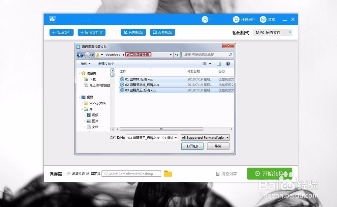
Task: Open the 添加文件 add file tool
Action: pos(61,32)
